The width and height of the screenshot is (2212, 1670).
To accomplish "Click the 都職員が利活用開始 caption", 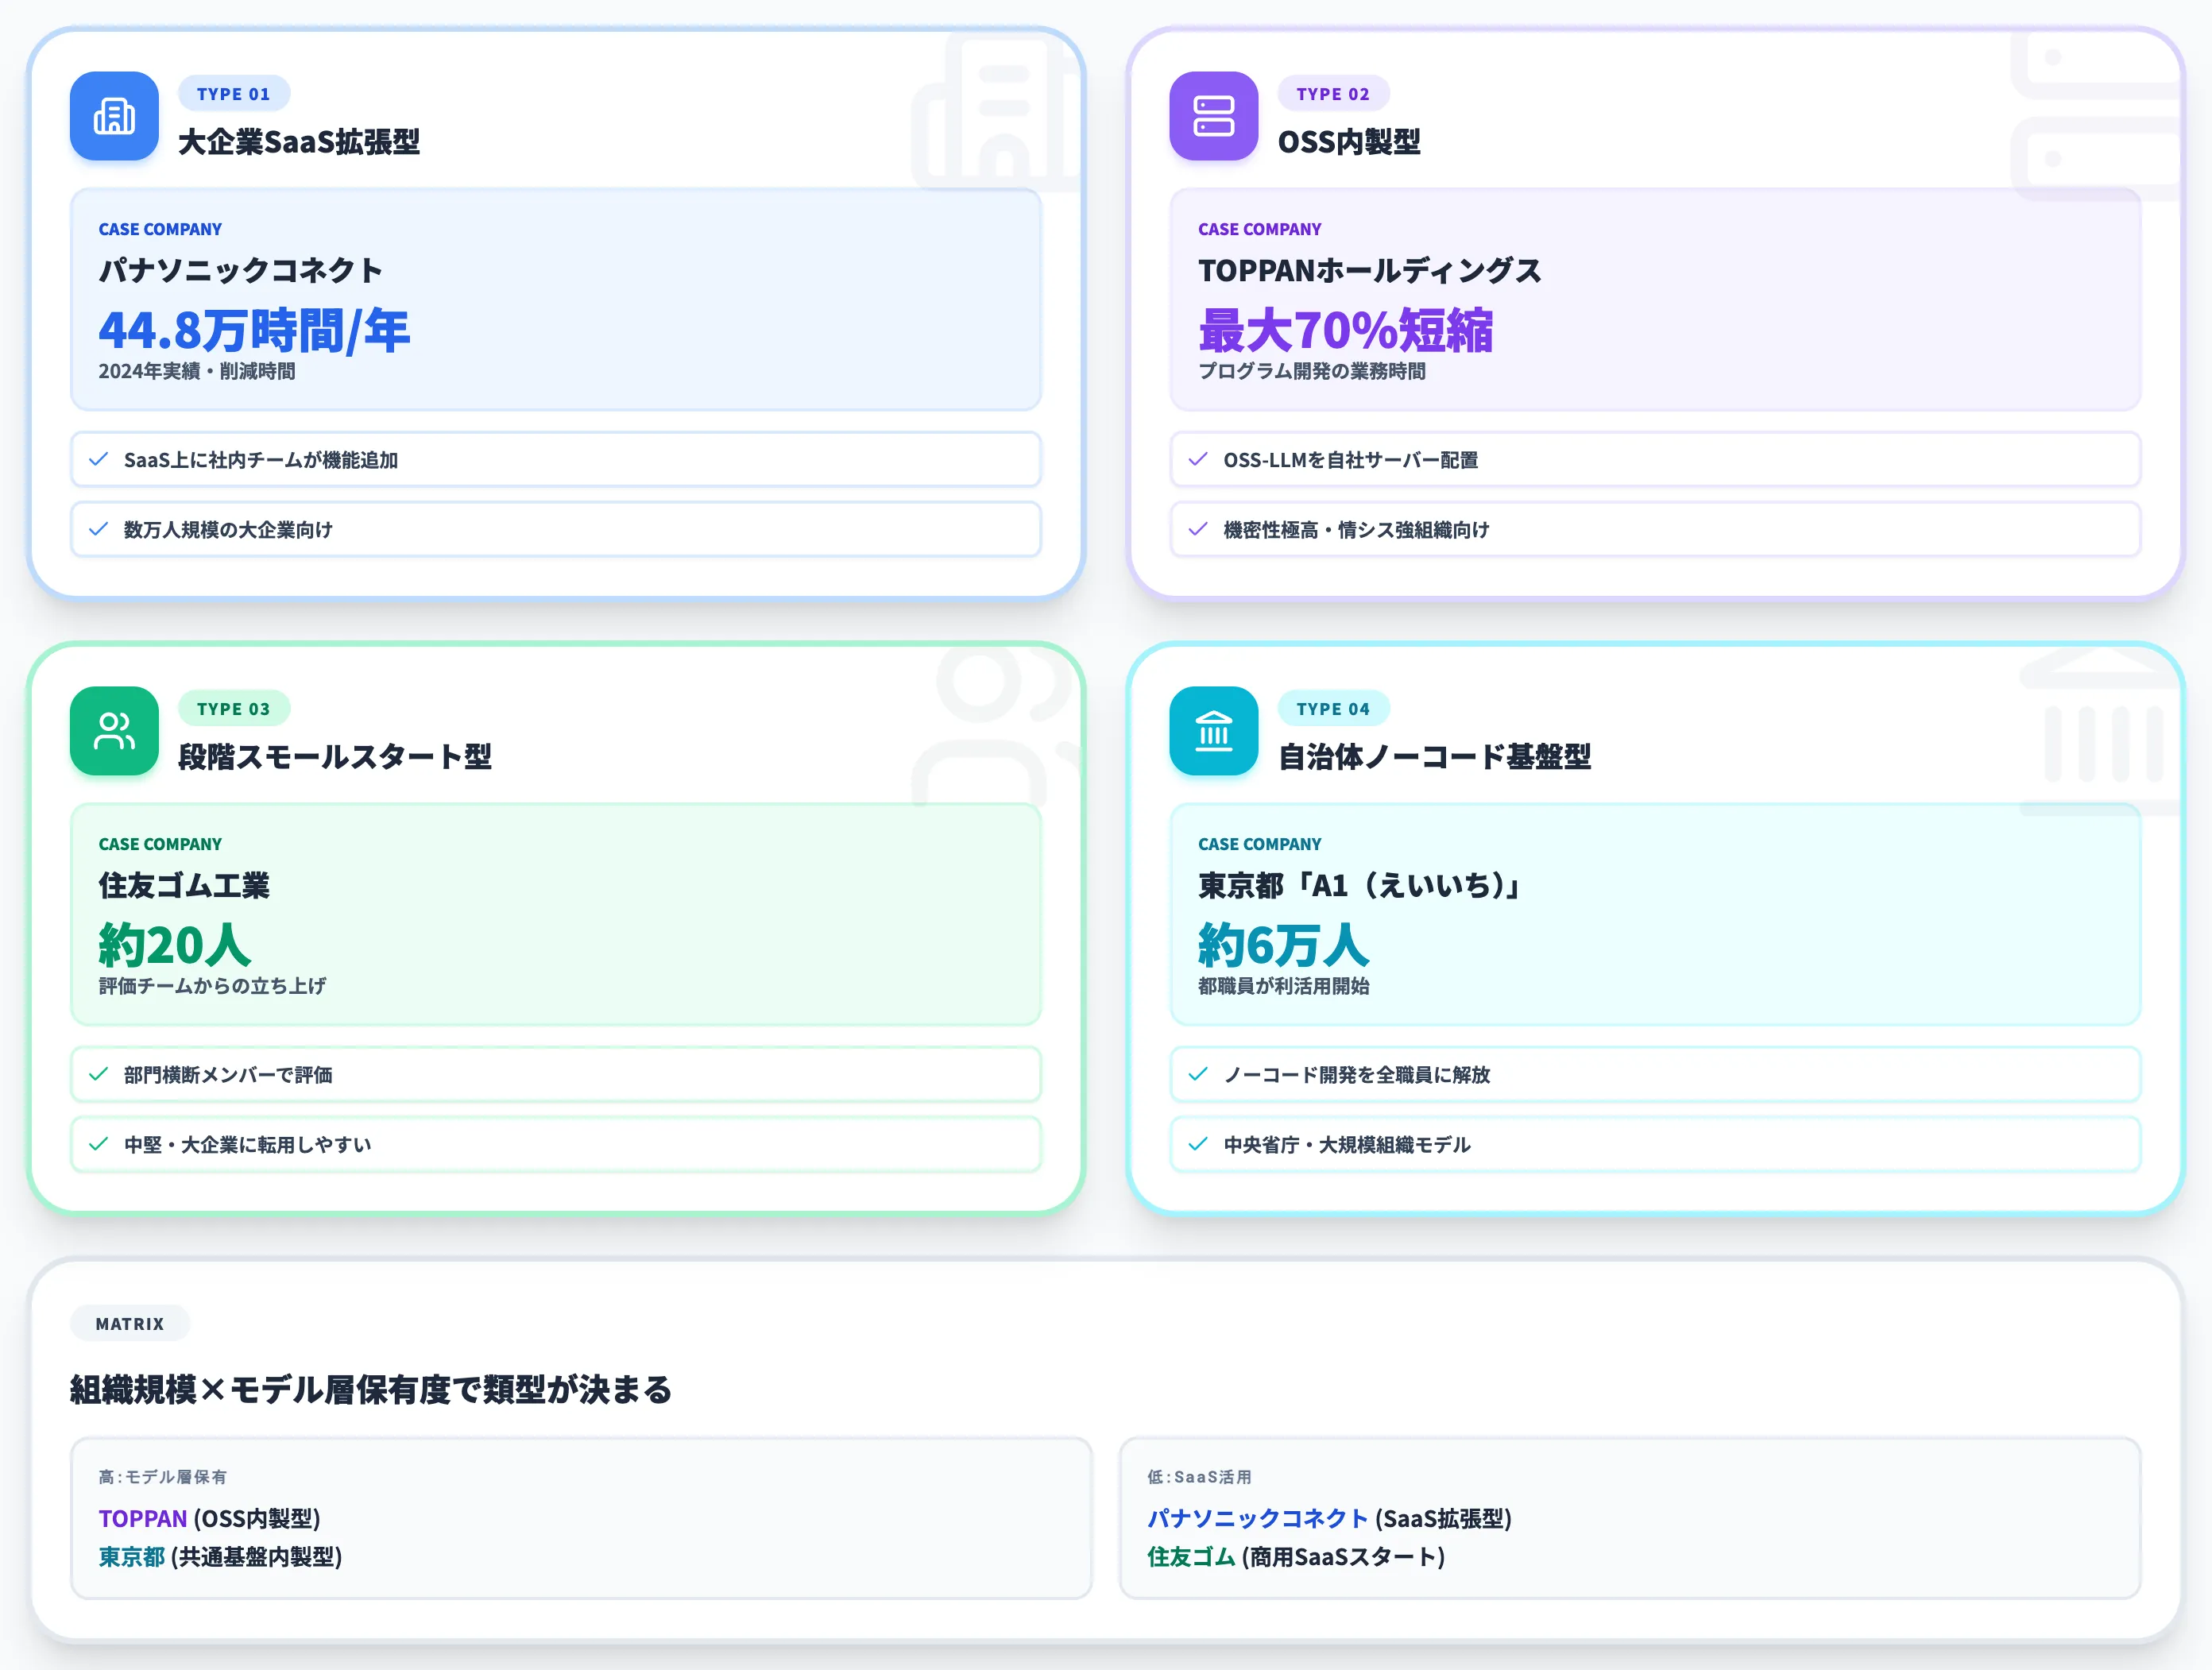I will [1284, 986].
